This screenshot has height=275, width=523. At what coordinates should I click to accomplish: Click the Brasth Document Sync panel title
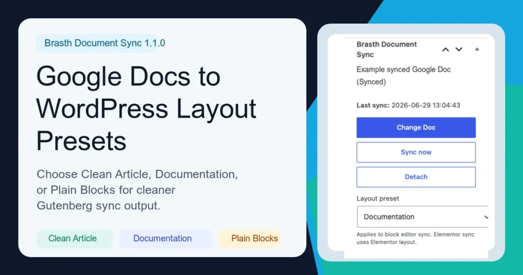click(387, 50)
